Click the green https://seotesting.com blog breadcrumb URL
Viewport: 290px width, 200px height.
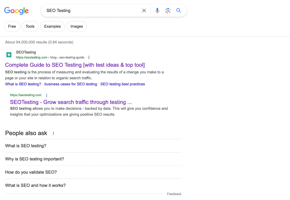50,57
